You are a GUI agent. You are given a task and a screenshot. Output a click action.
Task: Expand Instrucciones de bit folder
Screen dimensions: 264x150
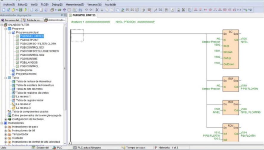coord(6,130)
